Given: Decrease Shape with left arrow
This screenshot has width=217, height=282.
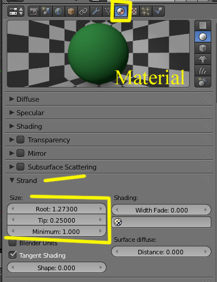Looking at the screenshot, I should tap(12, 267).
